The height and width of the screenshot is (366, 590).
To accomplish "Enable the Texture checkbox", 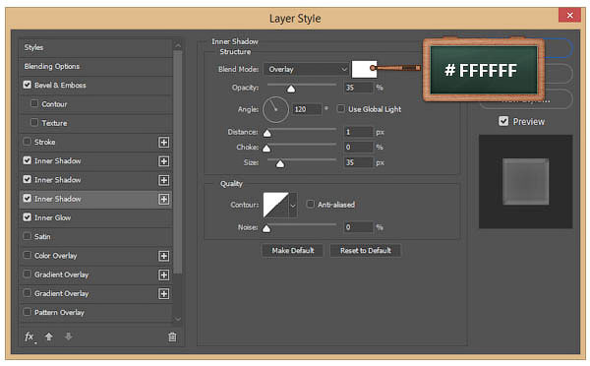I will pyautogui.click(x=34, y=122).
